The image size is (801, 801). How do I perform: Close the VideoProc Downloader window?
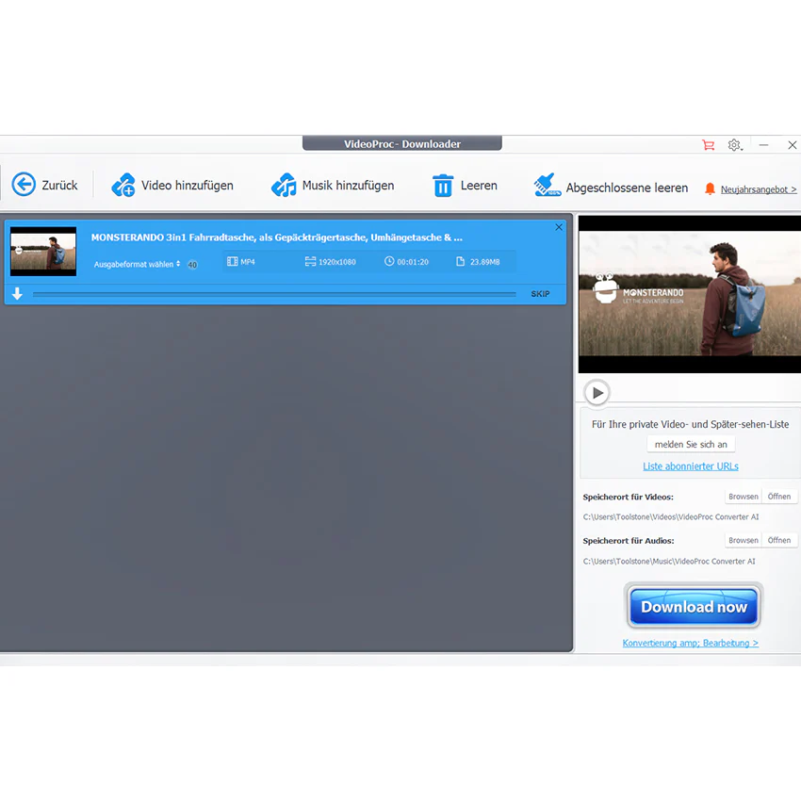[793, 145]
